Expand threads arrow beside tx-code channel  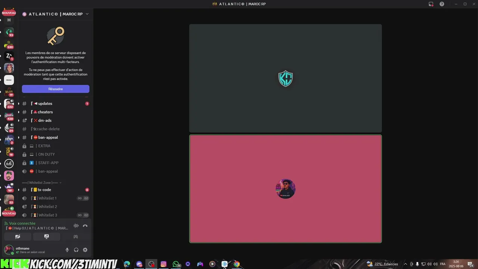tap(19, 190)
